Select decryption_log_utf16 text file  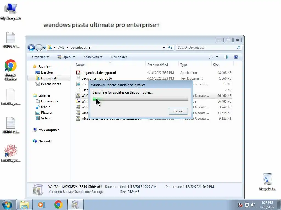click(x=97, y=78)
